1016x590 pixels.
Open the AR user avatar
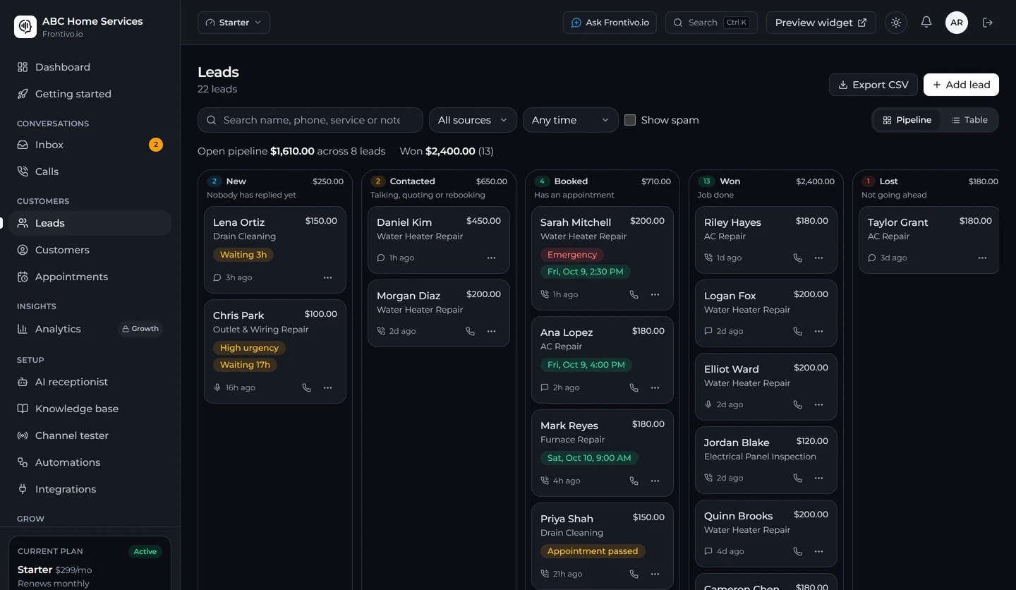click(x=957, y=23)
